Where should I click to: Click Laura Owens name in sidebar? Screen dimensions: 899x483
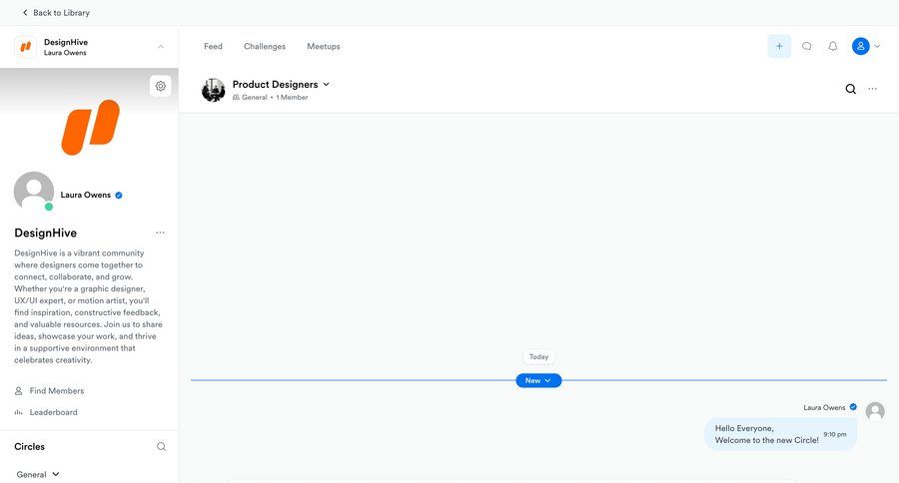86,195
